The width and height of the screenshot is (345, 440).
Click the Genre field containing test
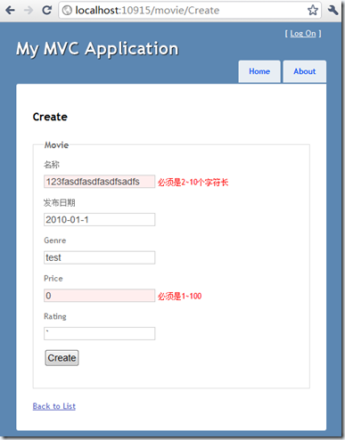(x=99, y=257)
